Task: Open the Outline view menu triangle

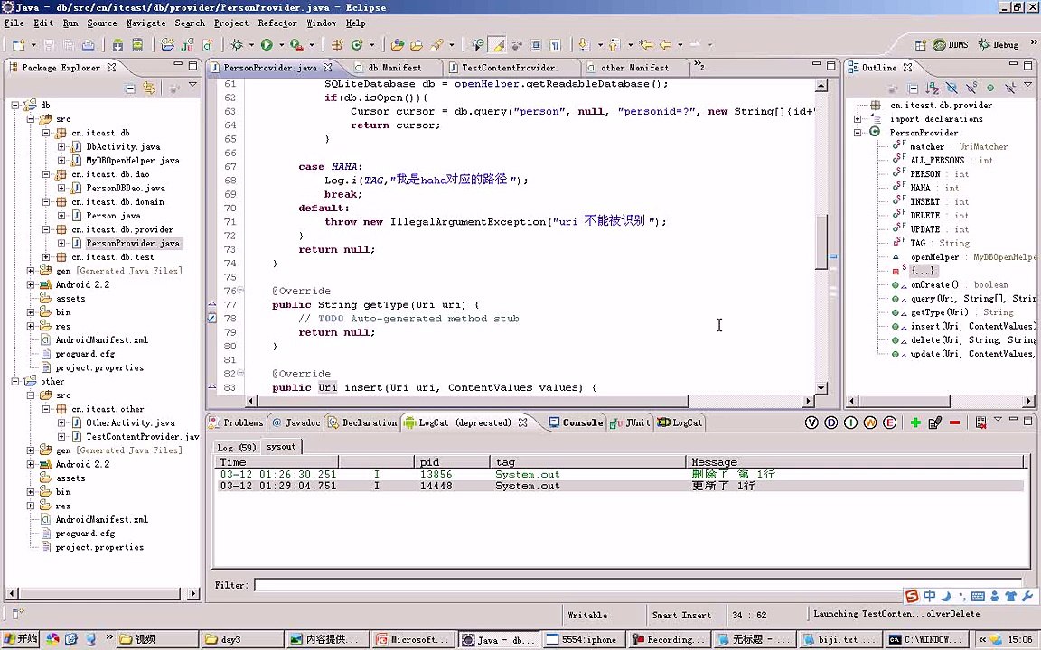Action: point(1027,85)
